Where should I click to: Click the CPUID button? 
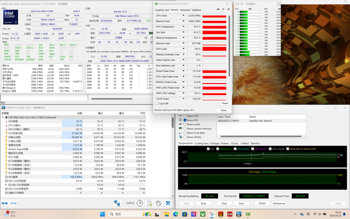pyautogui.click(x=262, y=203)
